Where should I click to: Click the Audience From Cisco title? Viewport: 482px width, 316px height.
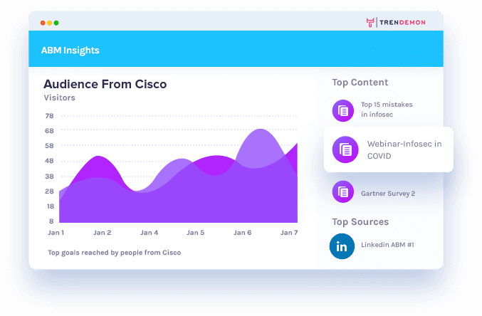click(105, 84)
